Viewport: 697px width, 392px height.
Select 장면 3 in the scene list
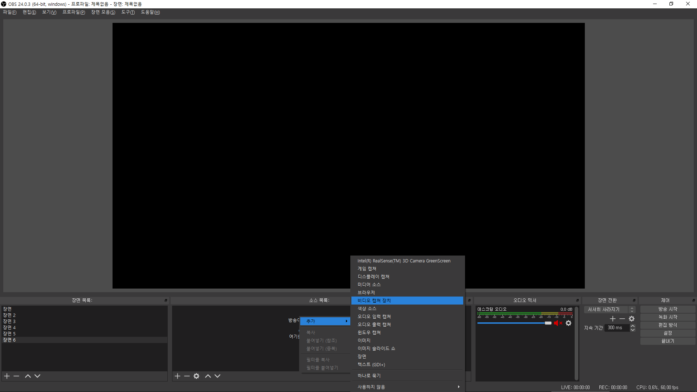click(9, 322)
